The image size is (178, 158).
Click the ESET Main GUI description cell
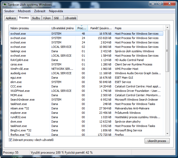tap(124, 78)
